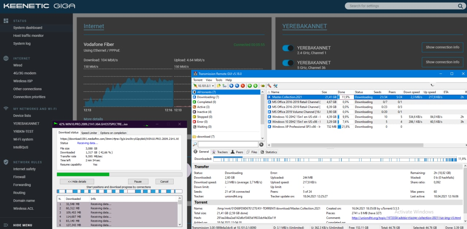Click the Downloaded pieces bar in General tab
467x229 pixels.
(x=335, y=159)
